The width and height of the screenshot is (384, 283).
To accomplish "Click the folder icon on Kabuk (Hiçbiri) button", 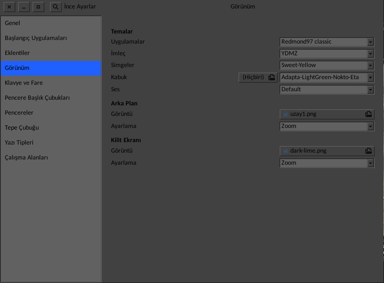I will tap(272, 78).
